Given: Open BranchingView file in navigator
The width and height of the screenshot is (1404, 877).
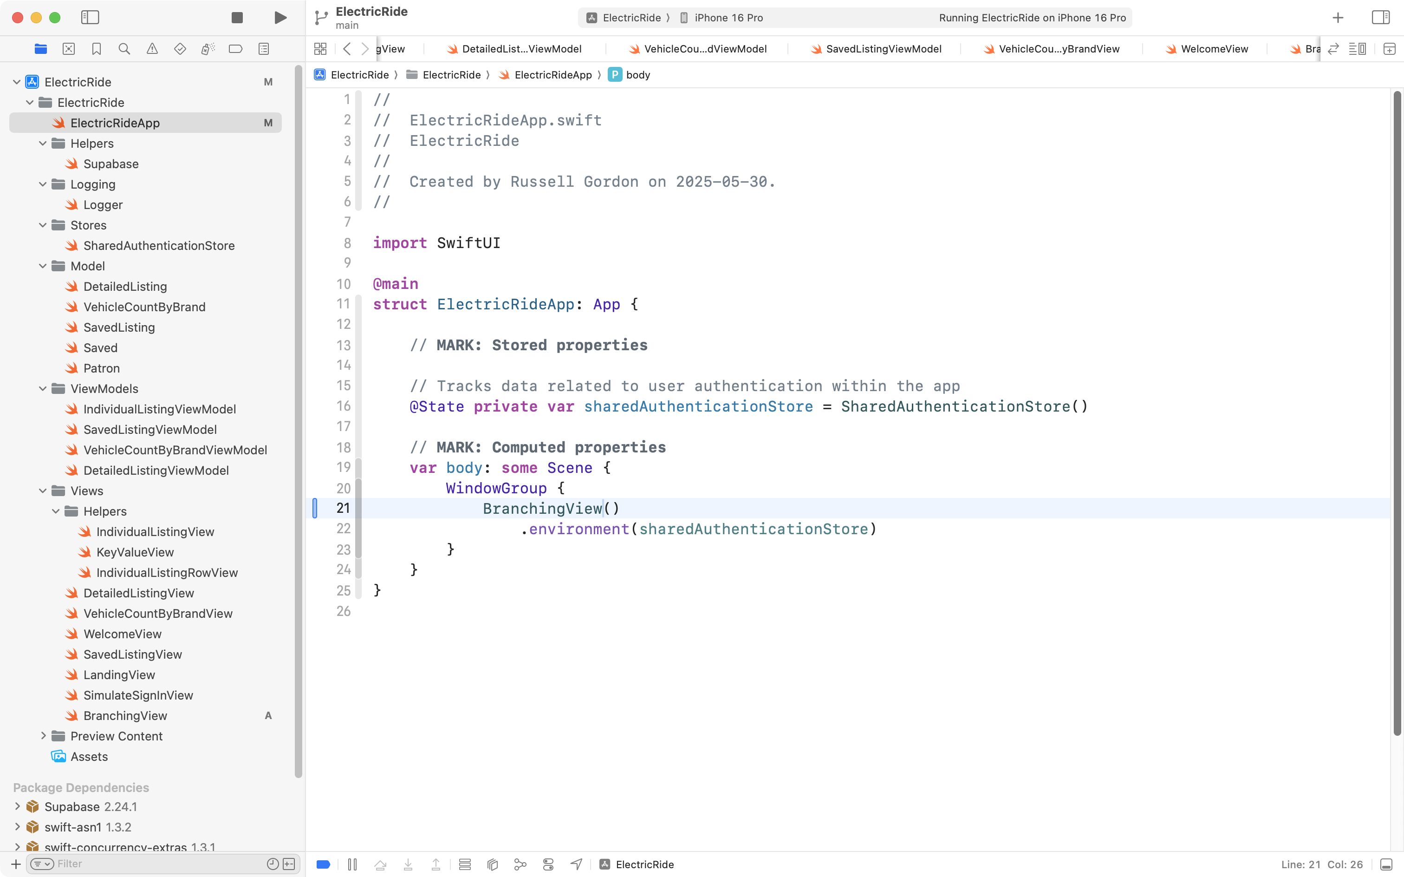Looking at the screenshot, I should pos(125,716).
